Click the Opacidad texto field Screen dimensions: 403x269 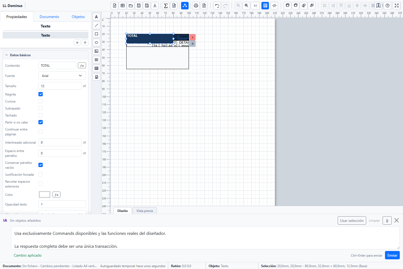(62, 204)
